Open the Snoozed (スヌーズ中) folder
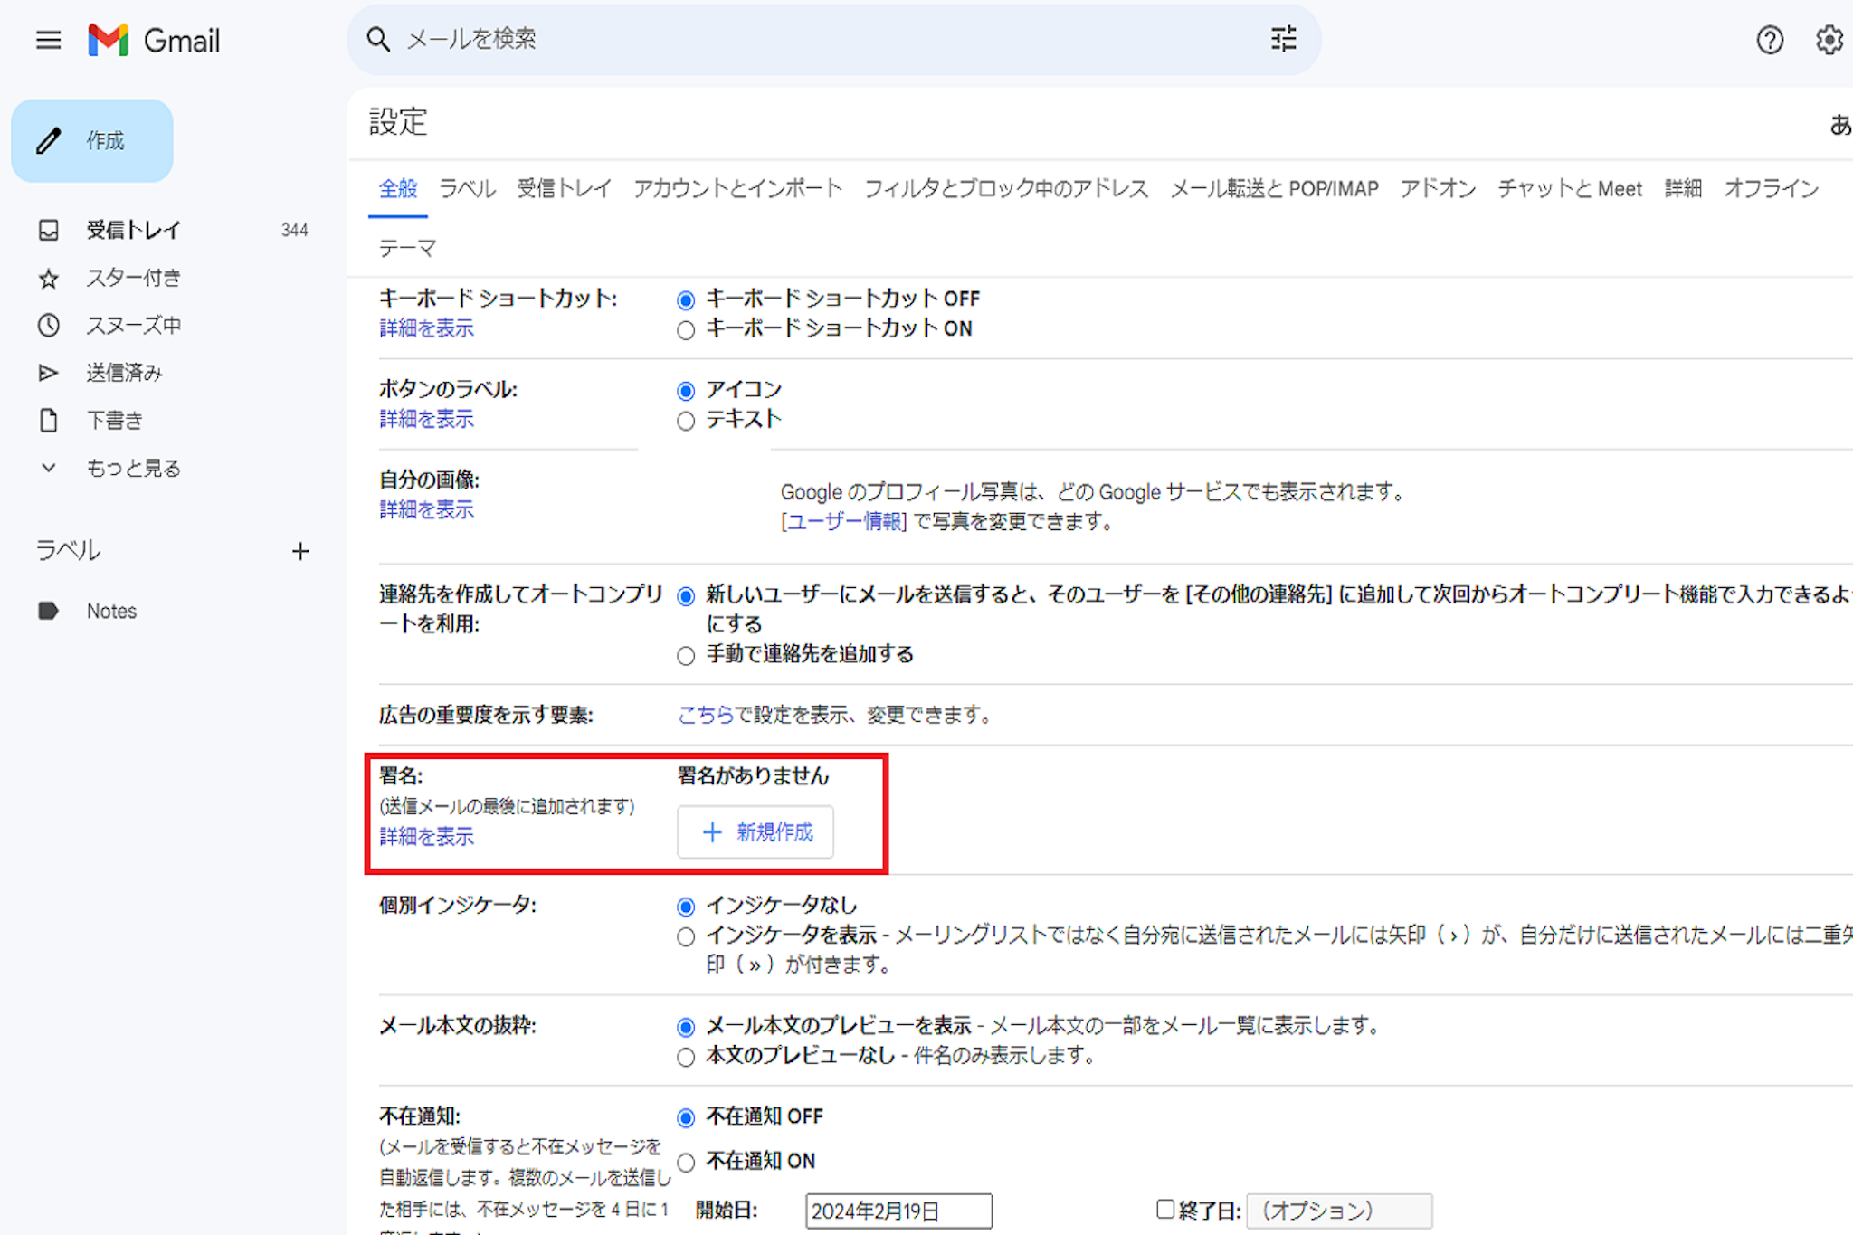 (133, 326)
